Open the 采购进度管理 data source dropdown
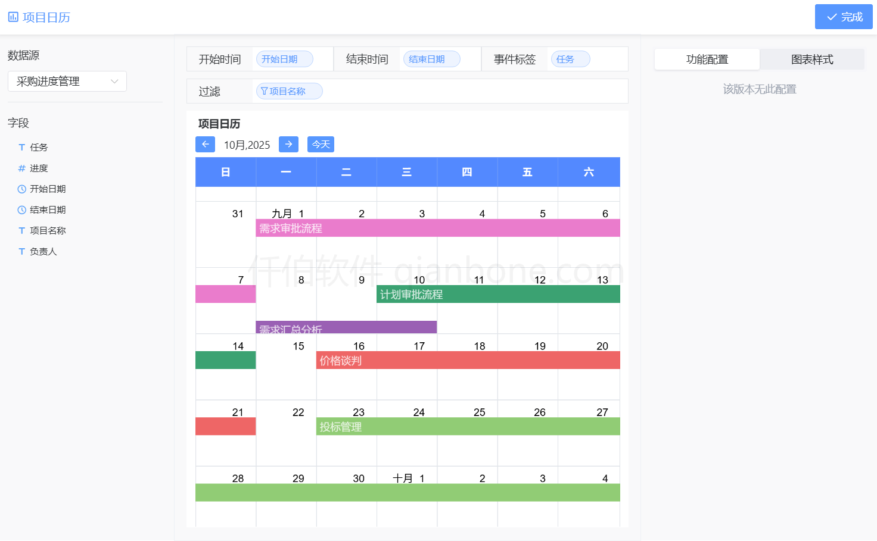This screenshot has height=541, width=877. point(67,82)
